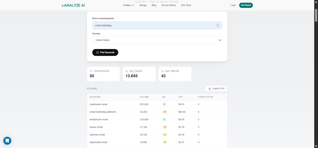Click the $9.93 CPC value
Image resolution: width=318 pixels, height=148 pixels.
(x=181, y=104)
